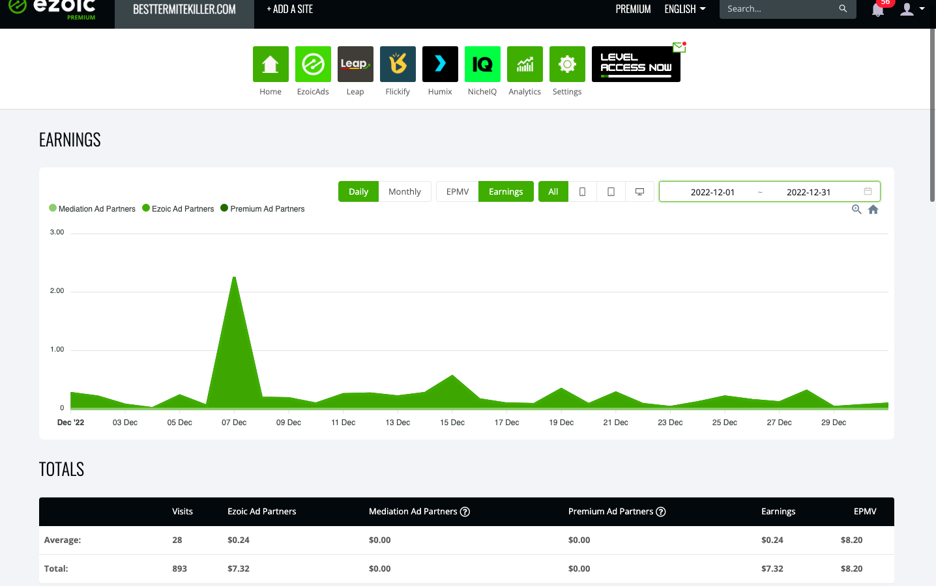
Task: Click Mediation Ad Partners help icon
Action: tap(465, 512)
